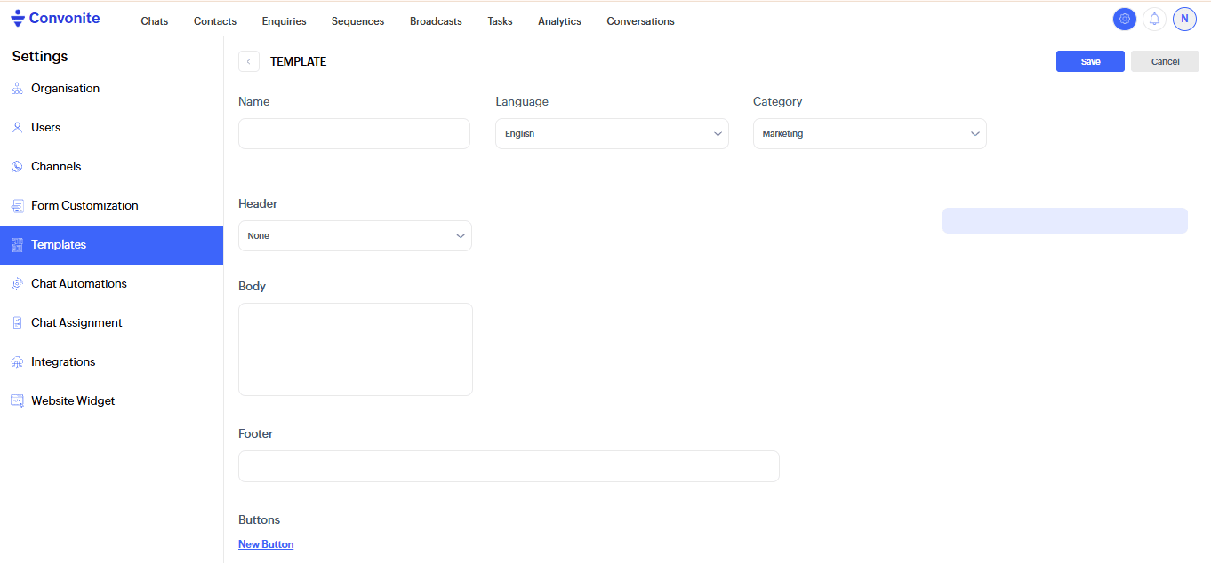
Task: Click the template preview bubble
Action: (1065, 220)
